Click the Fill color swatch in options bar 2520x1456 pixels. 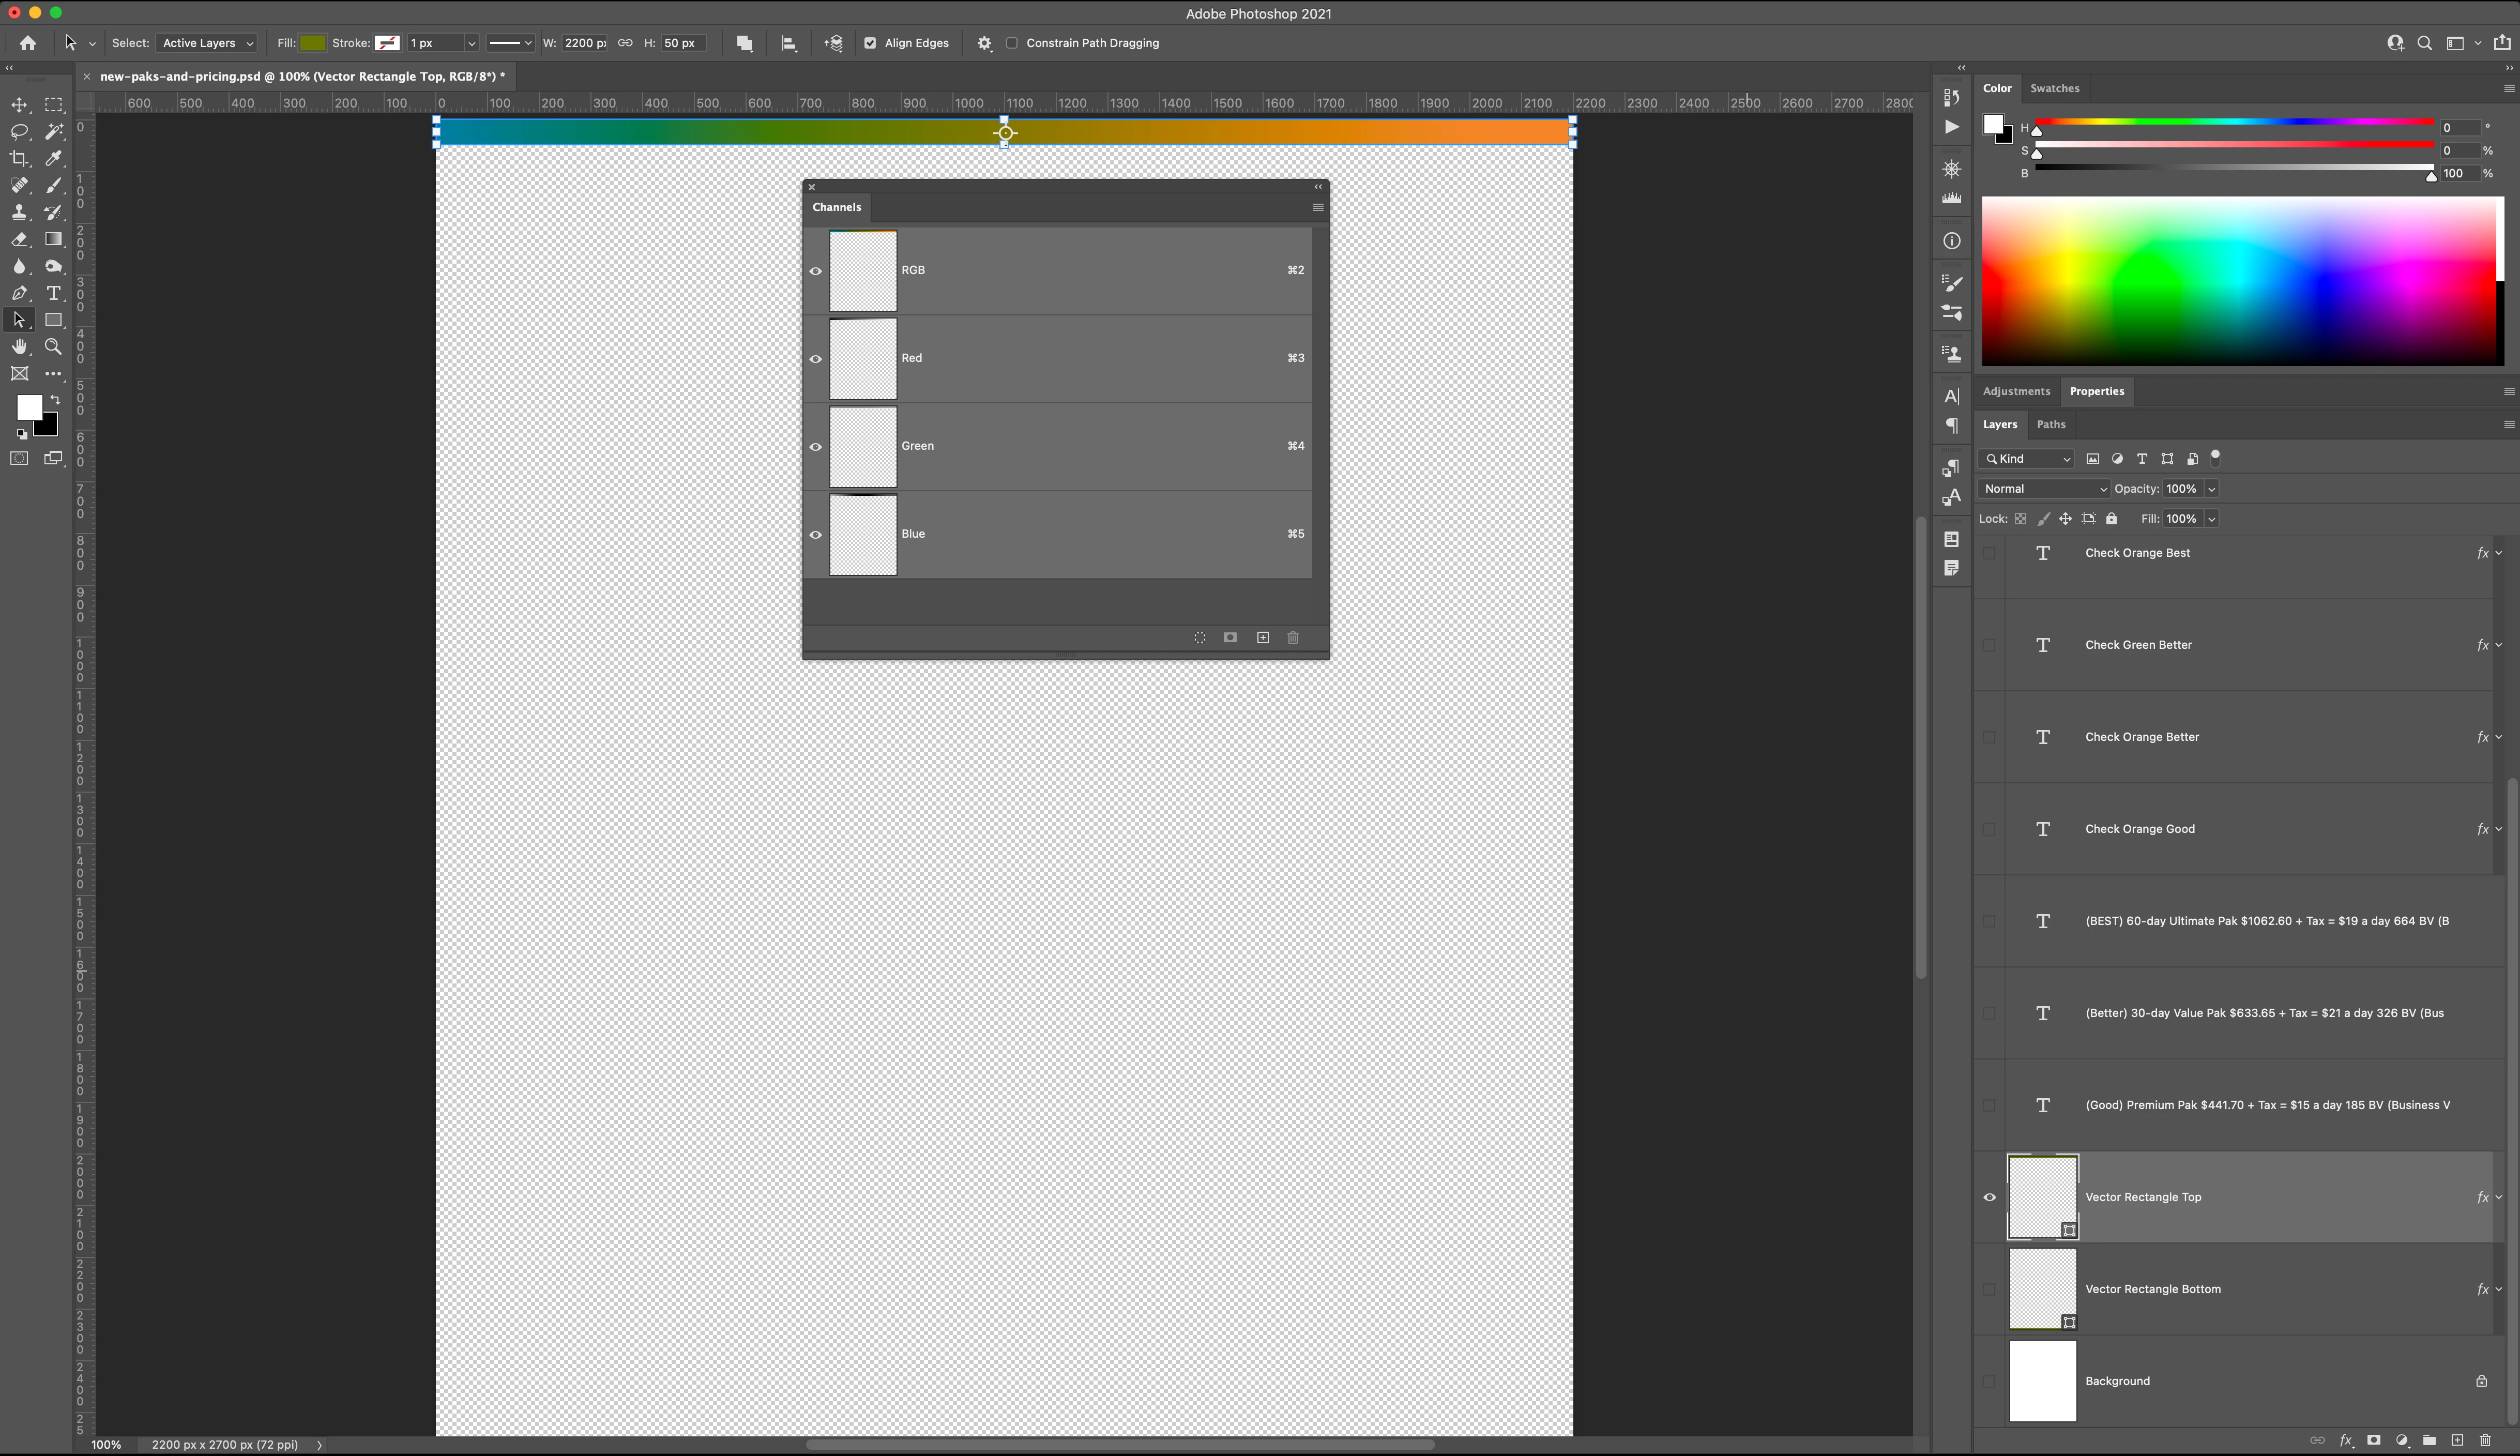click(313, 43)
